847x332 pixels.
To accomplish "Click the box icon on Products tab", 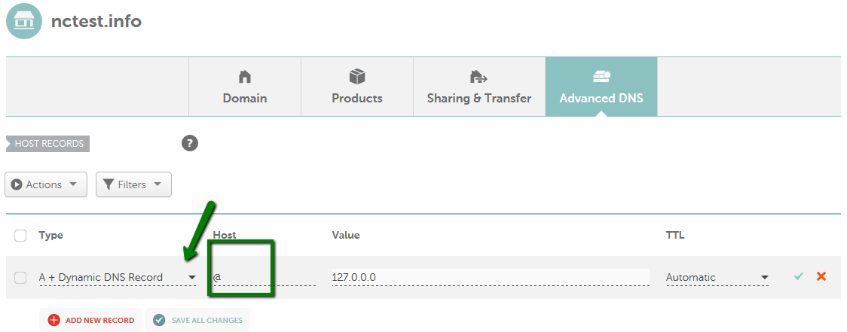I will (357, 77).
